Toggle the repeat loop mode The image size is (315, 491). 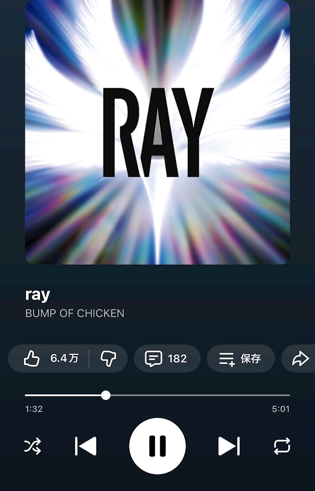(x=282, y=446)
